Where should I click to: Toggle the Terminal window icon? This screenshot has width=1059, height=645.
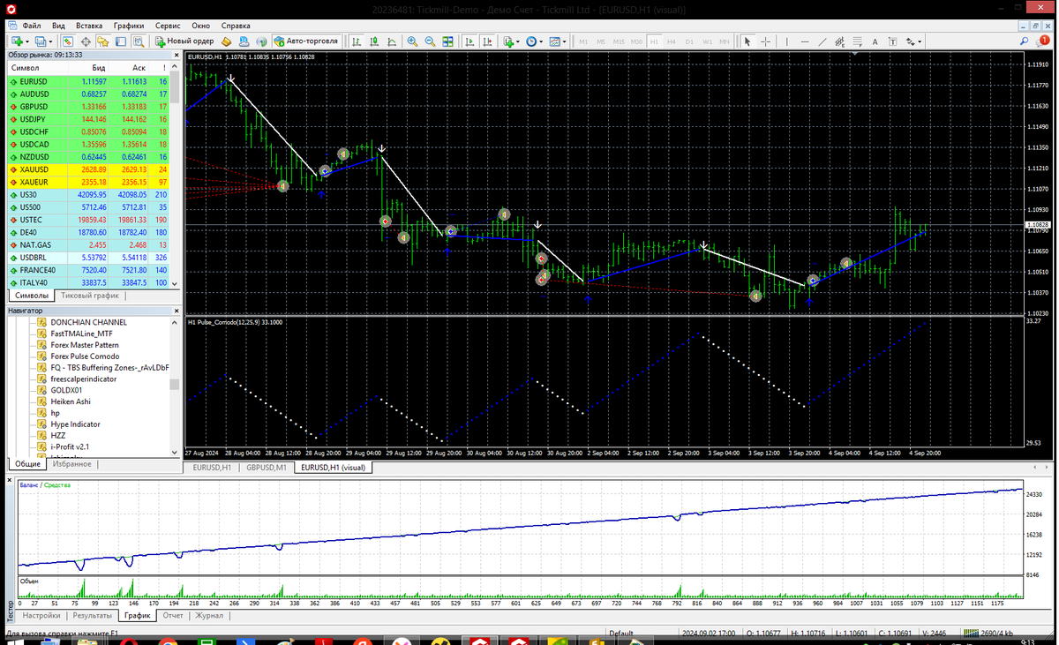pyautogui.click(x=121, y=41)
